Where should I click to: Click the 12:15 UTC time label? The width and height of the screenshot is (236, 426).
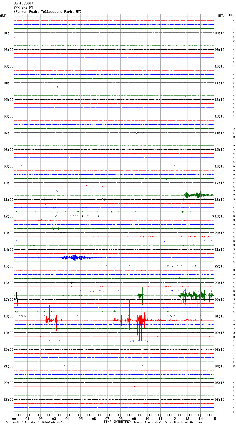tap(220, 100)
